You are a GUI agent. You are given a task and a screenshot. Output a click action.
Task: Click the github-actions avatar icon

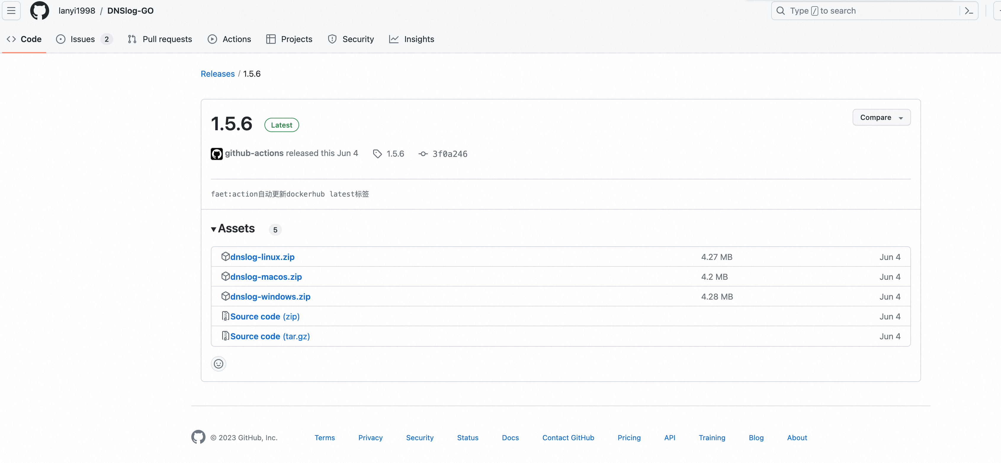click(x=216, y=154)
